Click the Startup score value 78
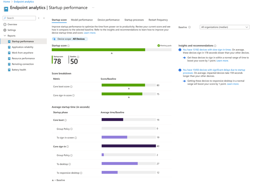This screenshot has height=183, width=263. (x=57, y=62)
